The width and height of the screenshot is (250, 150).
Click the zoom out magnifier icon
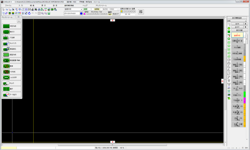pos(45,13)
